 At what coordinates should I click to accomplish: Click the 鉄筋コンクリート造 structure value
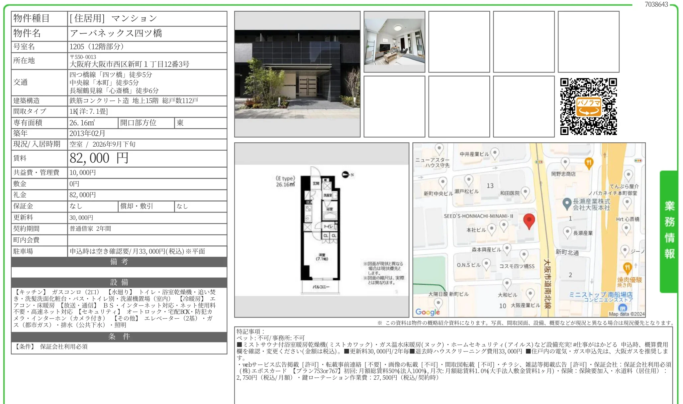[x=99, y=101]
